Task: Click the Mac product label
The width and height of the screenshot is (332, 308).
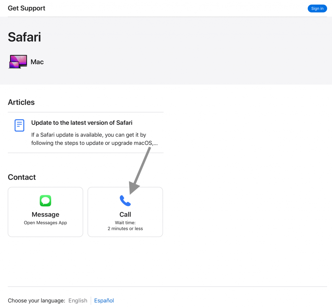Action: pyautogui.click(x=37, y=62)
